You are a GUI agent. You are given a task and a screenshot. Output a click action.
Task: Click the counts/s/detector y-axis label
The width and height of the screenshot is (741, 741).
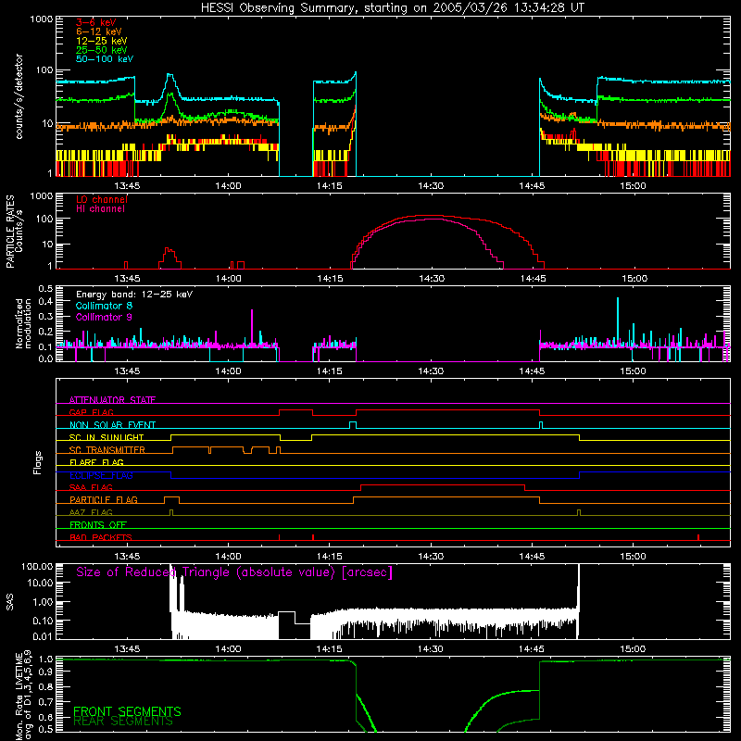tap(19, 96)
